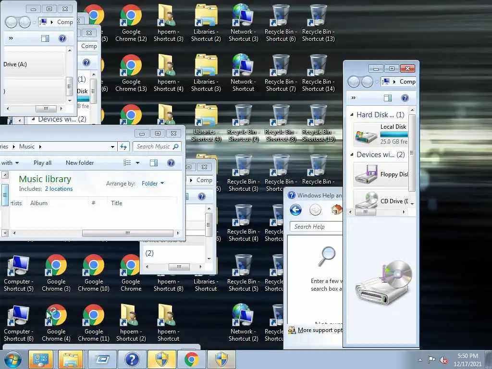
Task: Open hpoem - Shortcut (2) folder icon
Action: [131, 322]
